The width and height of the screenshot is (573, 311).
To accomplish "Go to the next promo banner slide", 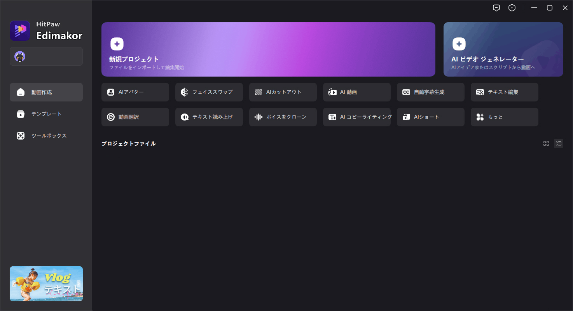I will coord(79,284).
